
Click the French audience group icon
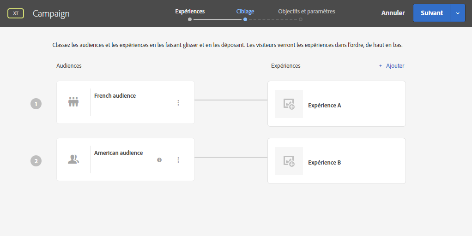tap(73, 102)
